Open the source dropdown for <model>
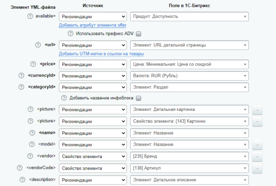276x186 pixels. (x=93, y=145)
